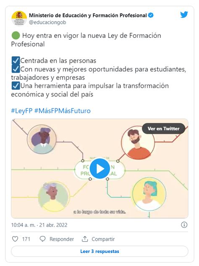Click the ministry account name
Viewport: 199px width, 266px height.
pos(88,15)
